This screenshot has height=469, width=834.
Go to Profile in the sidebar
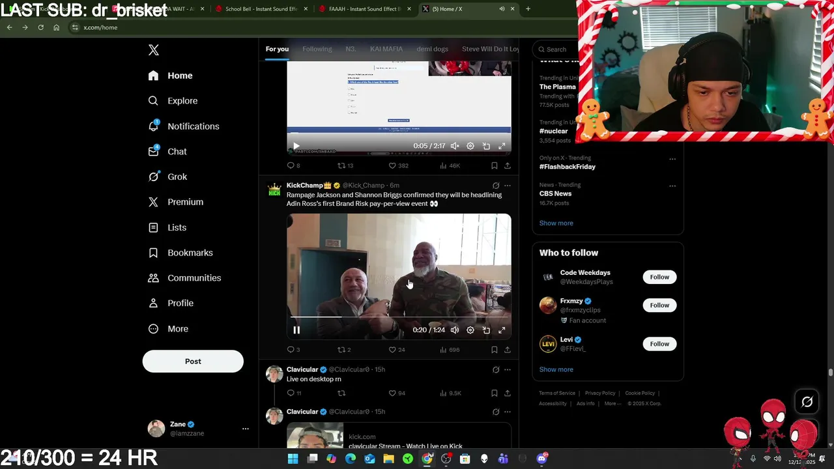click(170, 303)
